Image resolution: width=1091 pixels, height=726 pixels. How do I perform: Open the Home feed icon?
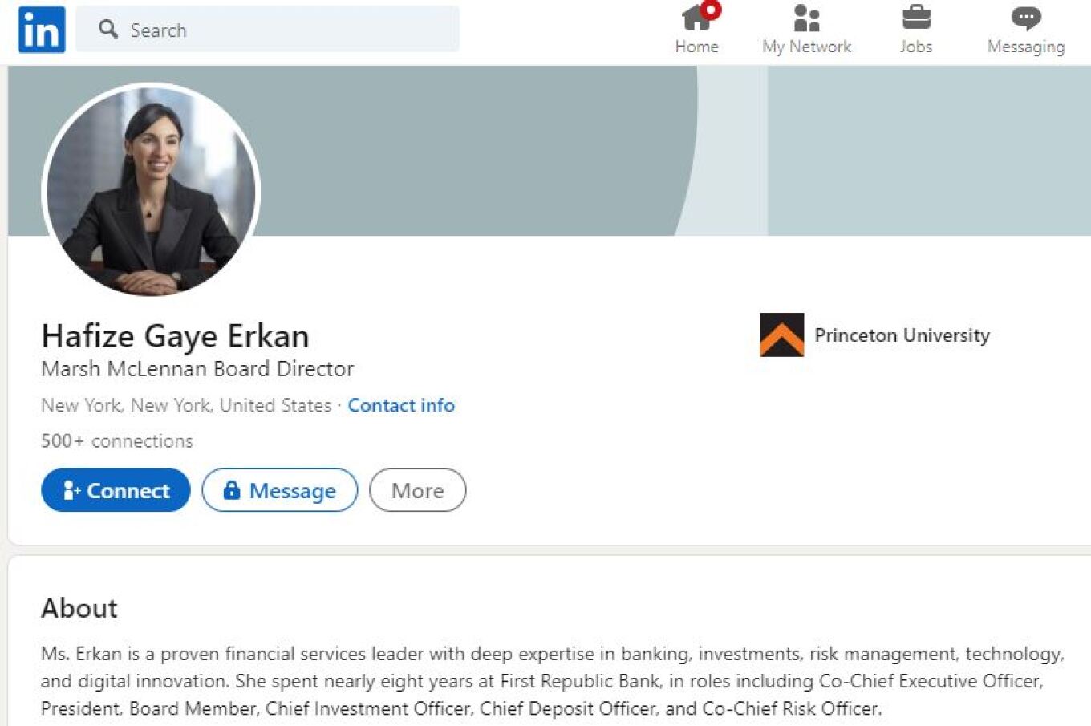click(x=696, y=18)
